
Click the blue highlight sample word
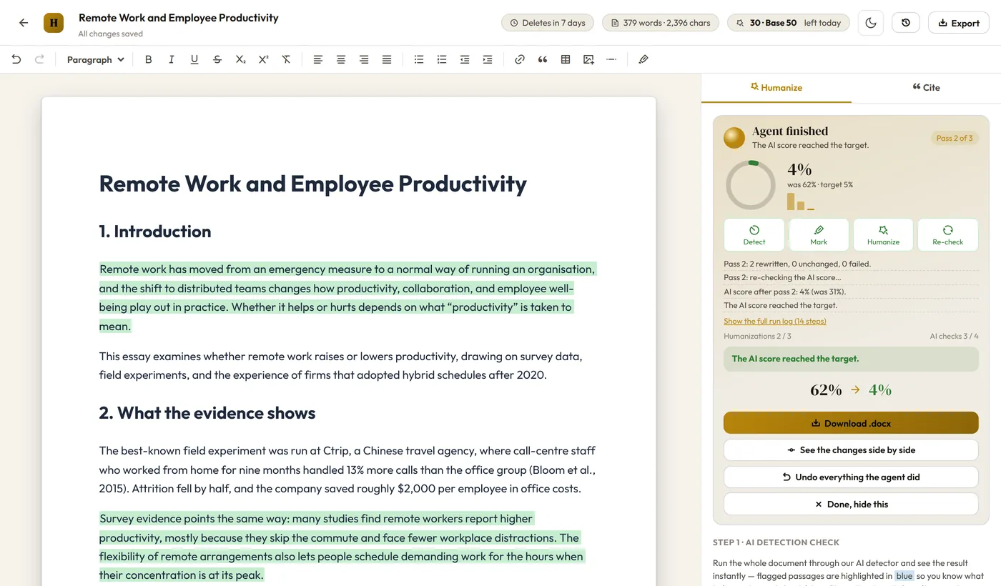[x=904, y=576]
